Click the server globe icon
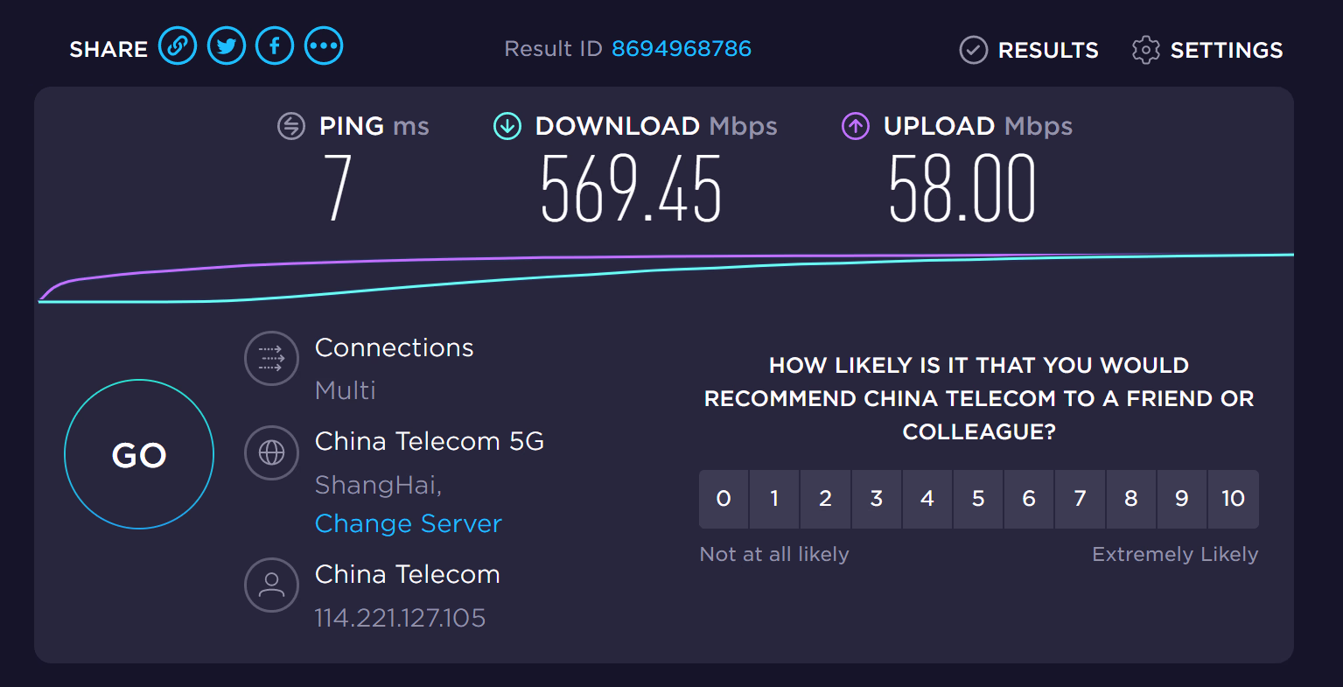The image size is (1343, 687). point(272,452)
